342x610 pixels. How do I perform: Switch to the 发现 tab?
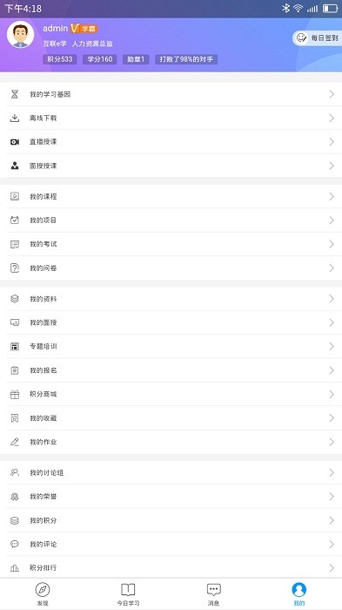coord(43,594)
